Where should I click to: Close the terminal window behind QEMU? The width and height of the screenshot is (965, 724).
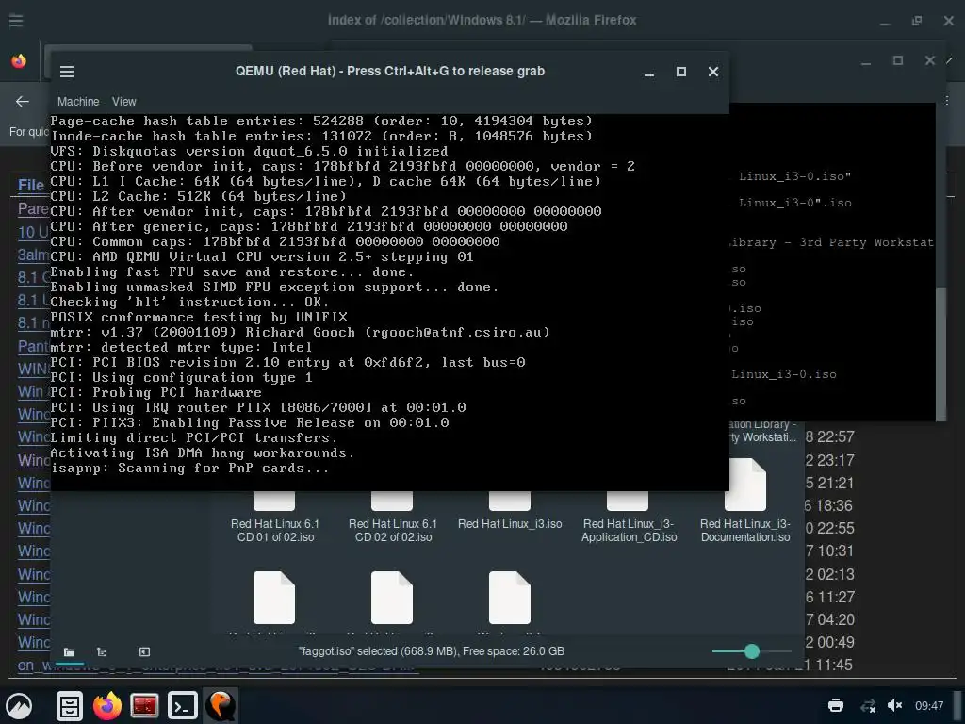pos(930,61)
